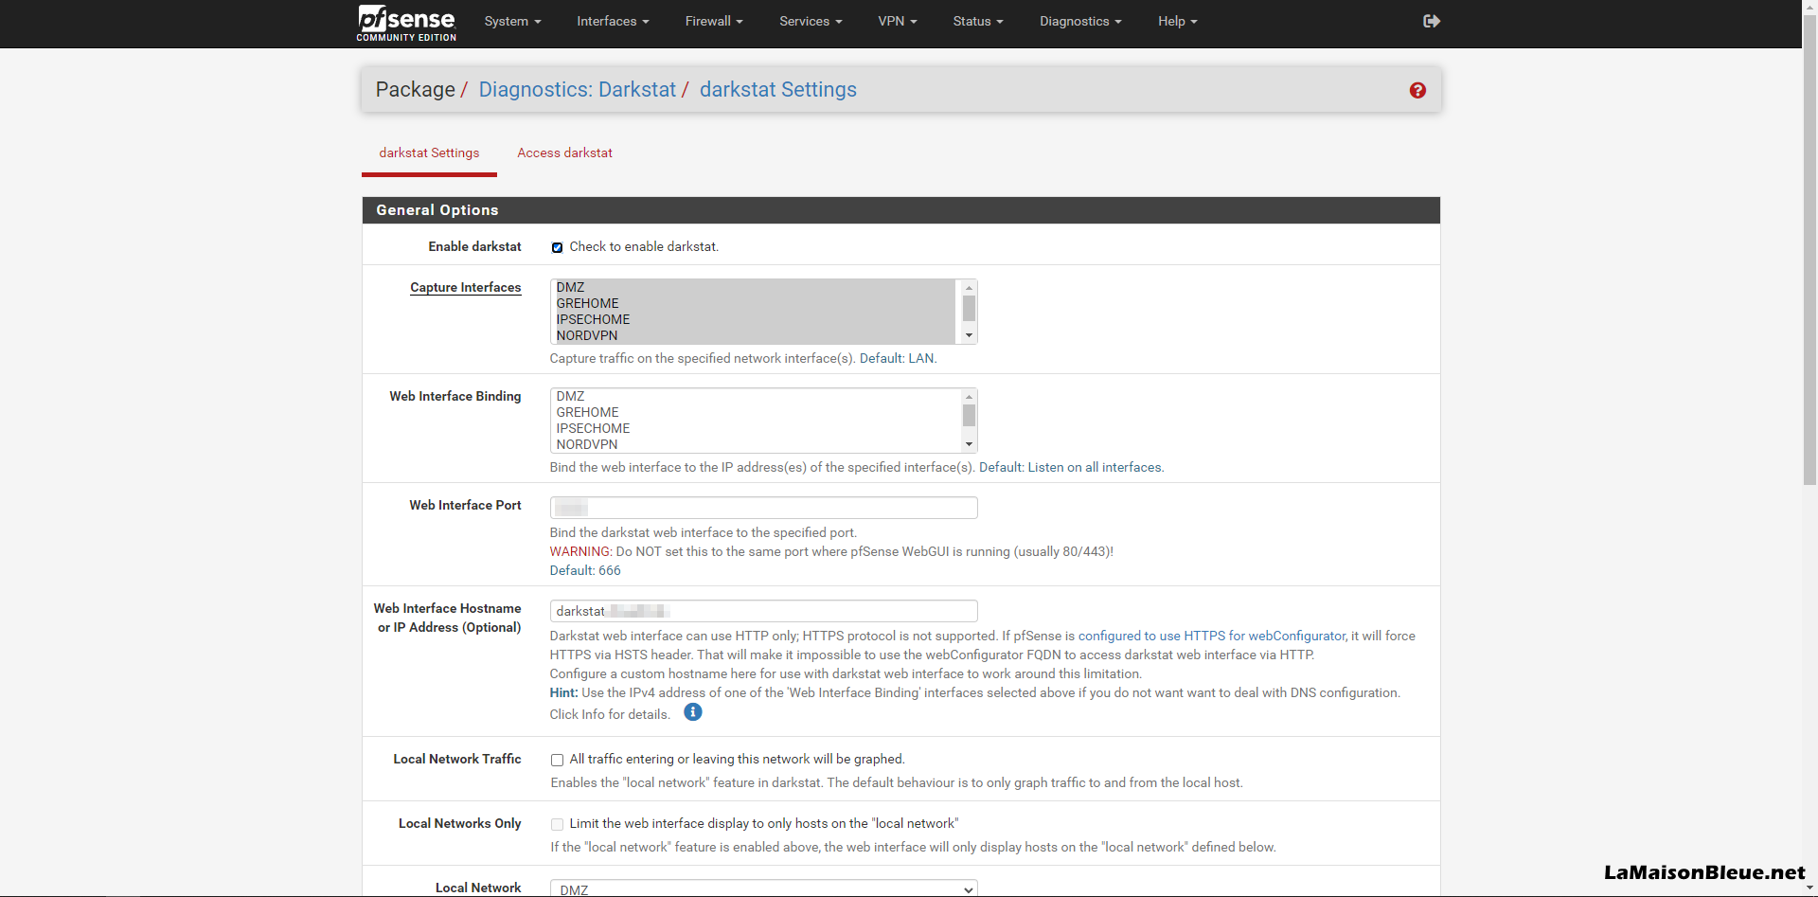Open the Local Network dropdown showing DMZ
This screenshot has width=1818, height=897.
pyautogui.click(x=763, y=888)
